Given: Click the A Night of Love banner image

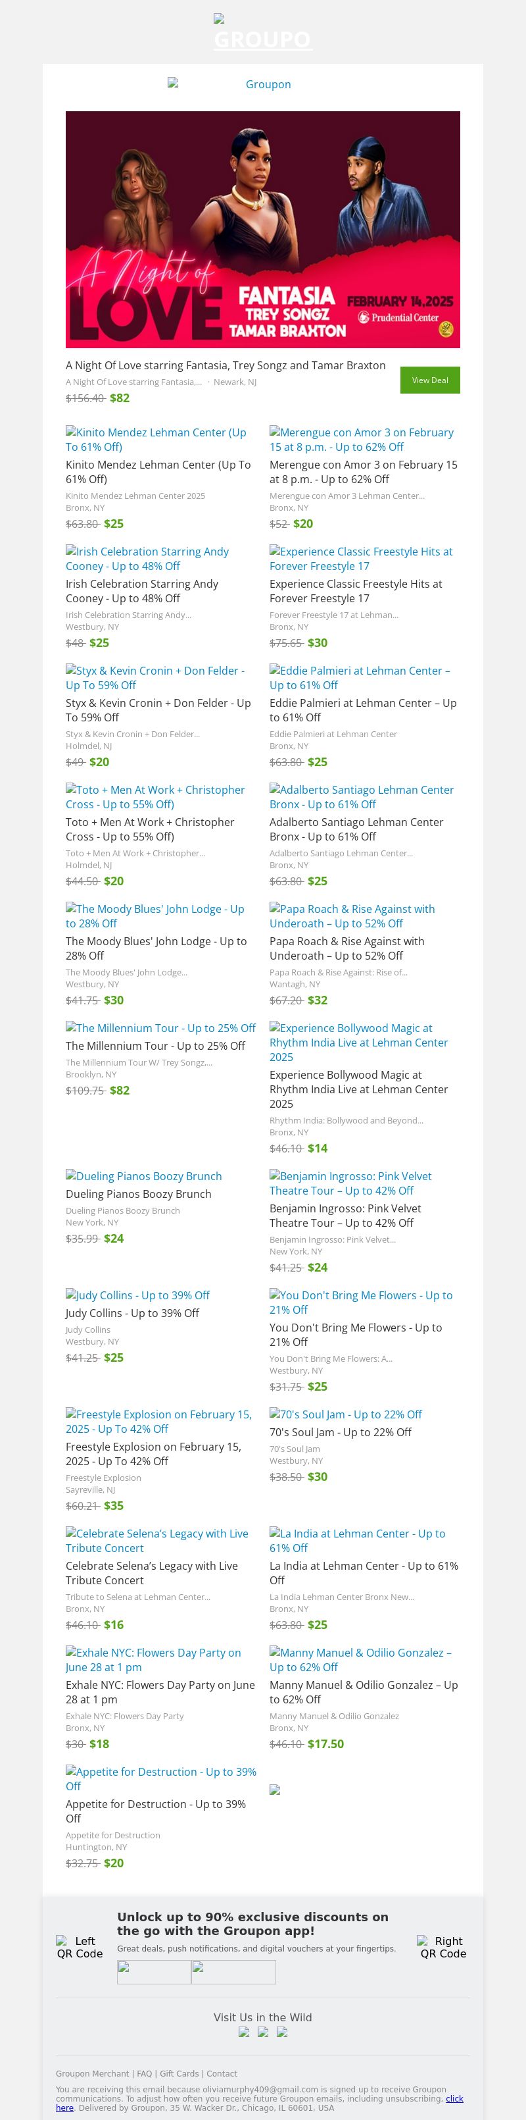Looking at the screenshot, I should tap(262, 229).
